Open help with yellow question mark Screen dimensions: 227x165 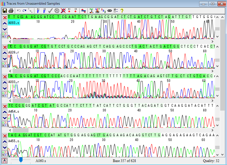pyautogui.click(x=122, y=11)
